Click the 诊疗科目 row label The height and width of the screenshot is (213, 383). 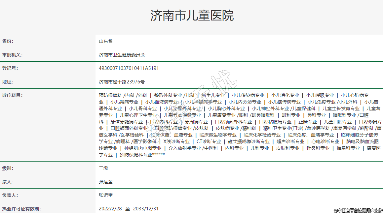[x=12, y=95]
